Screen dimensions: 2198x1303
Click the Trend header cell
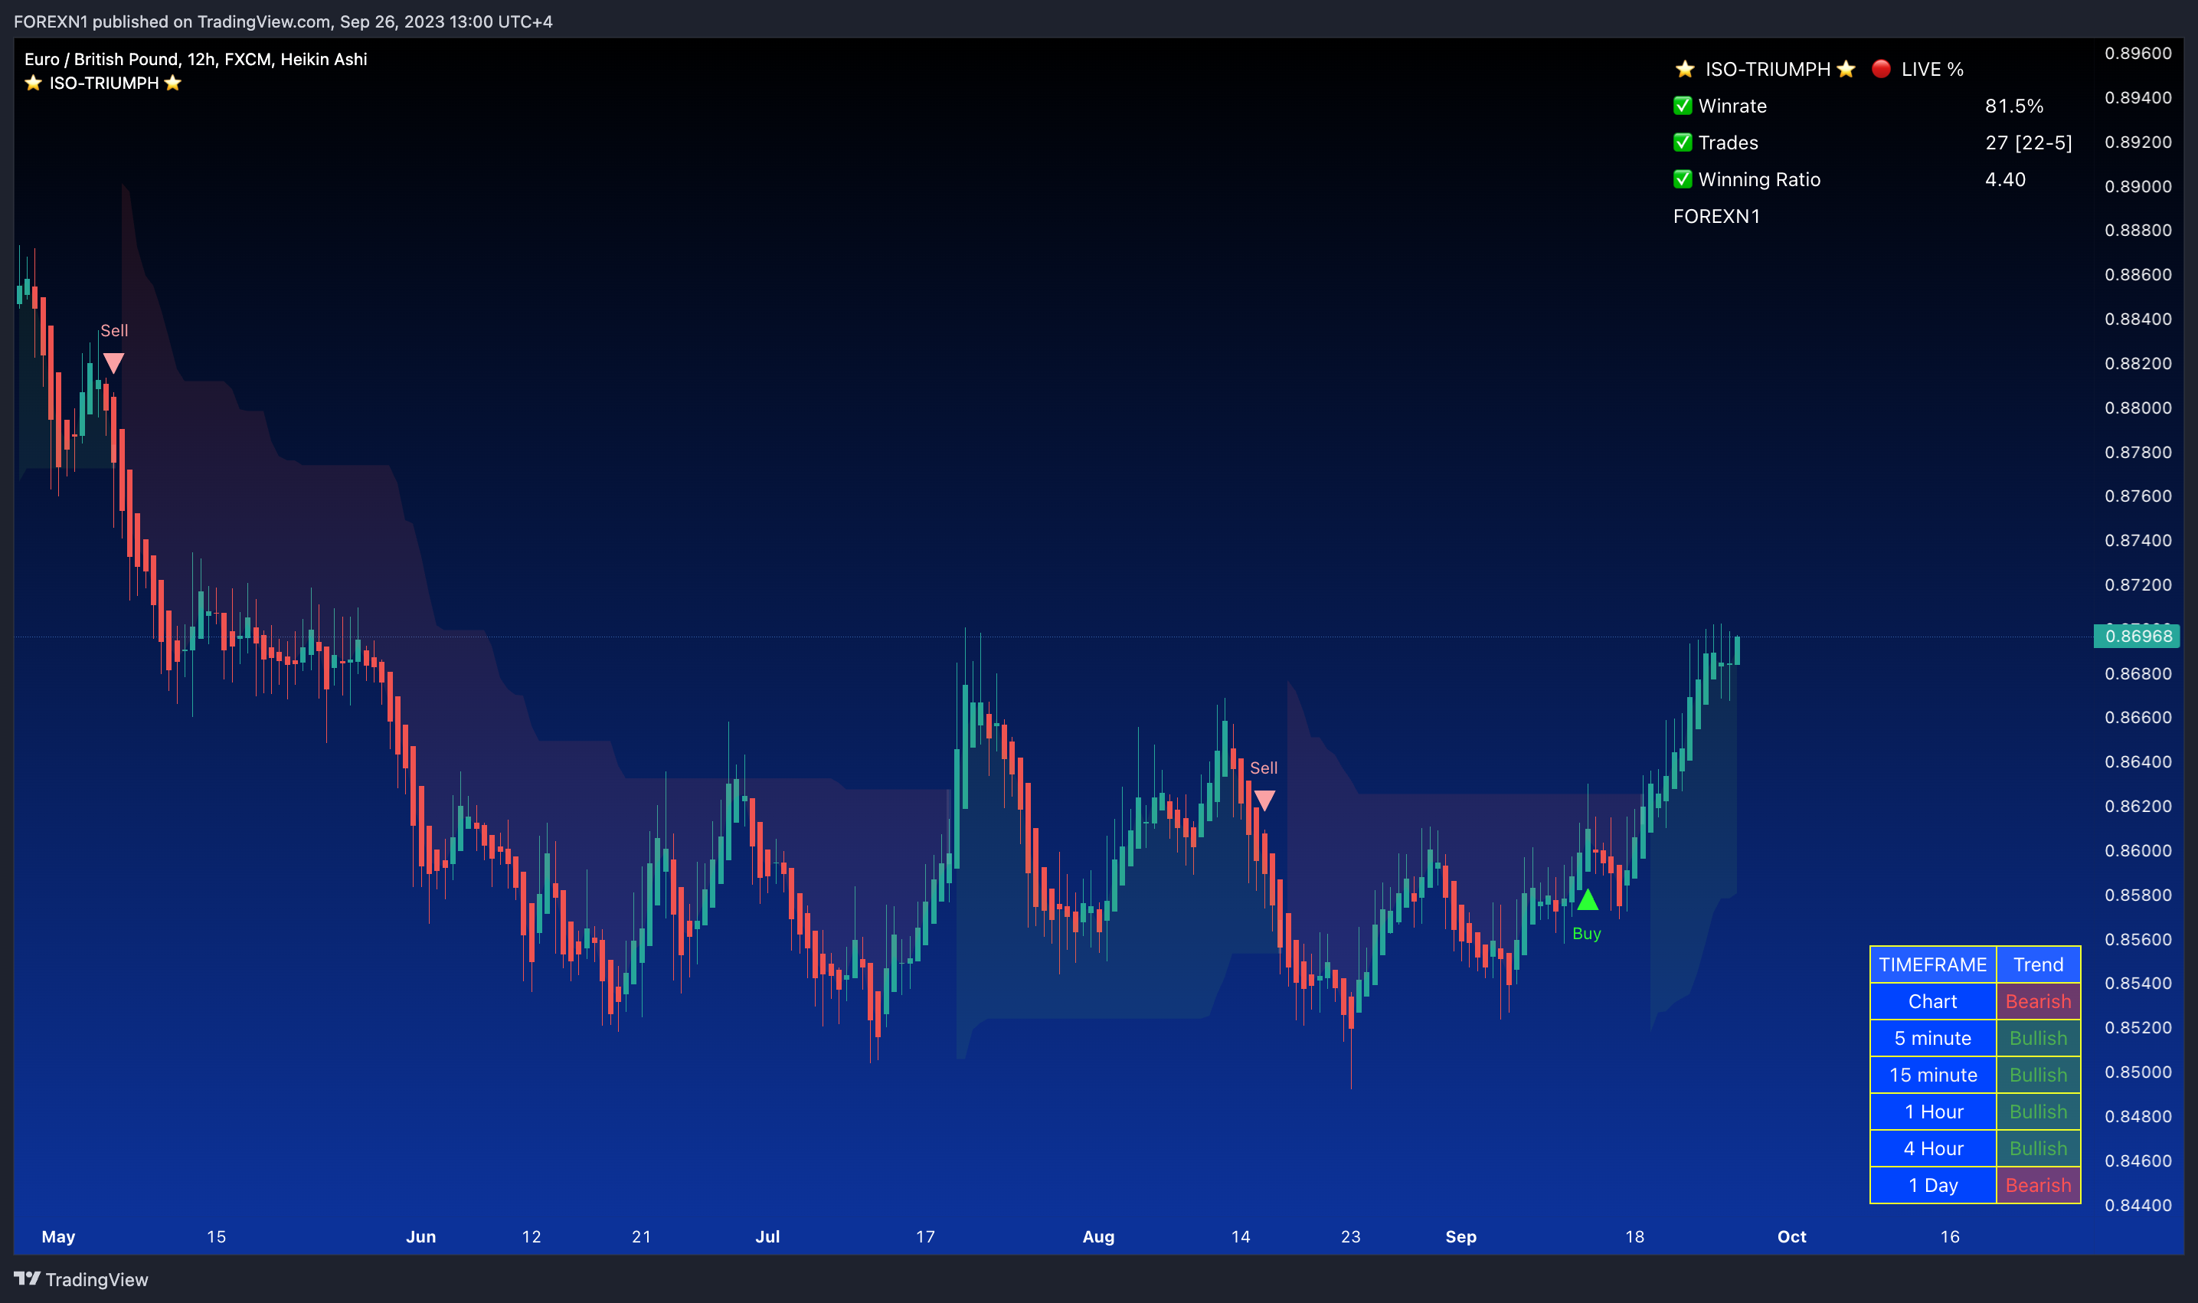pyautogui.click(x=2038, y=964)
